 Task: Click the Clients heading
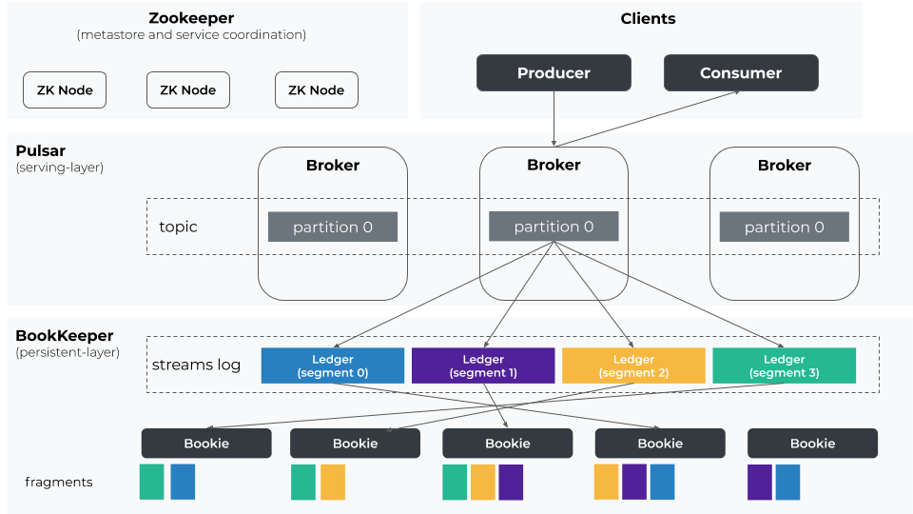point(648,19)
